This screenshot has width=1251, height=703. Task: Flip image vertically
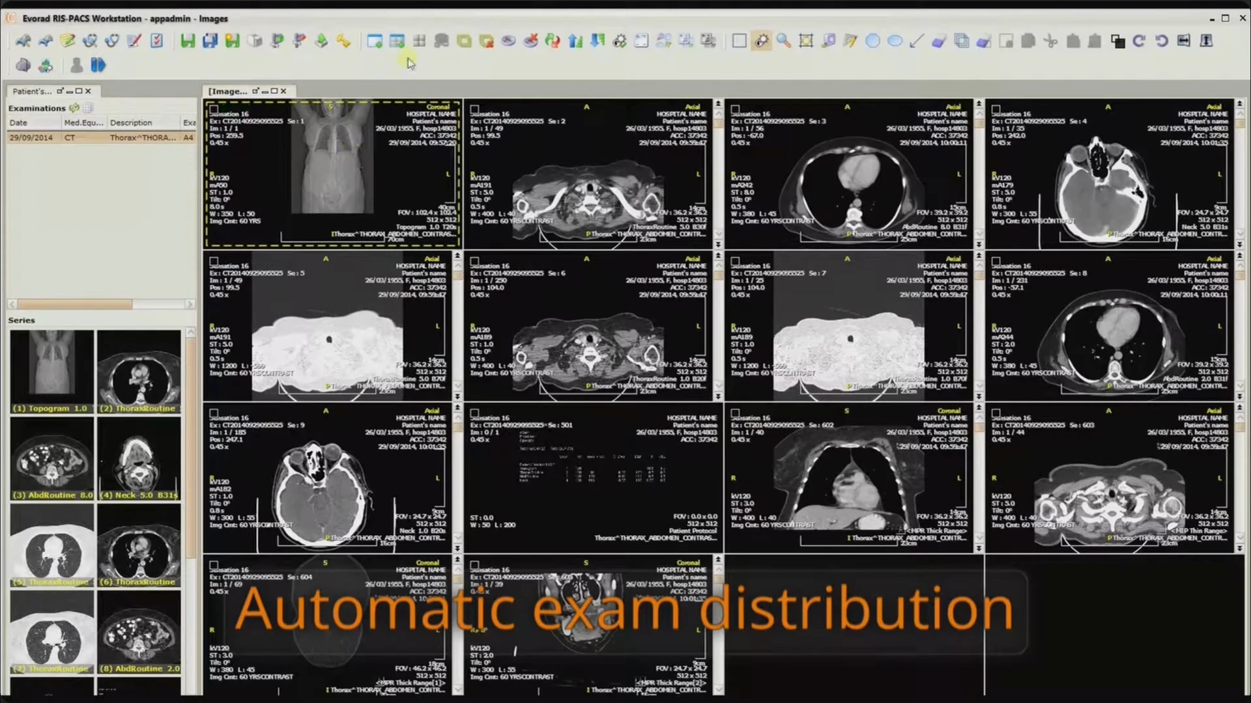(x=1206, y=41)
